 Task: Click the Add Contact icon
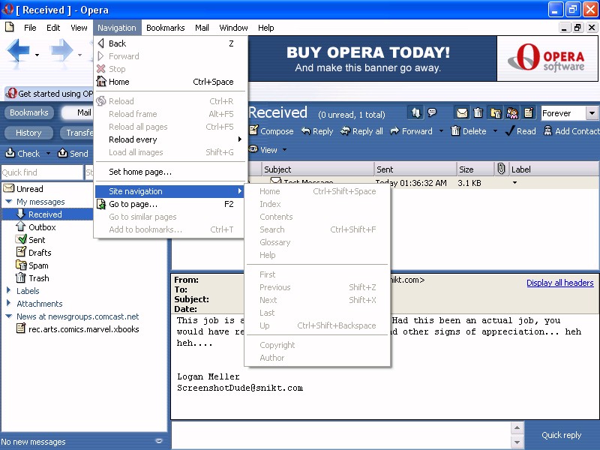[547, 131]
